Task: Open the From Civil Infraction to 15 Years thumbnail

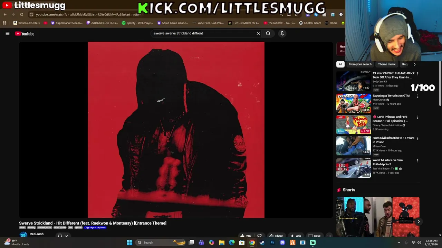Action: click(354, 145)
